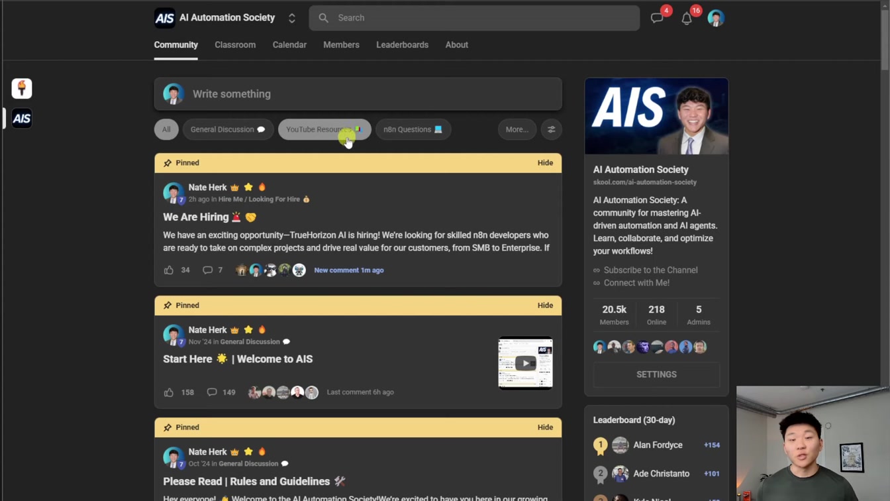Click New comment 1m ago link
Screen dimensions: 890x501
[349, 270]
